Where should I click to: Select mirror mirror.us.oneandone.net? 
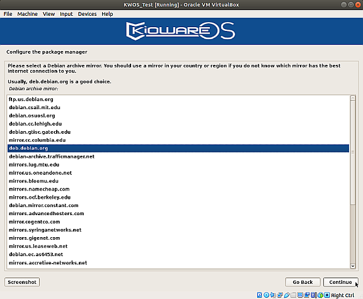coord(178,173)
